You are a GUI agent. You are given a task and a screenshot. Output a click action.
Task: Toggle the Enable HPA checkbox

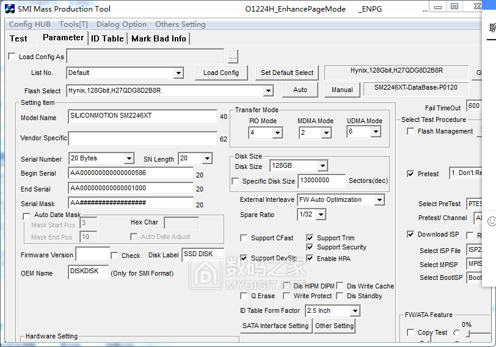310,259
